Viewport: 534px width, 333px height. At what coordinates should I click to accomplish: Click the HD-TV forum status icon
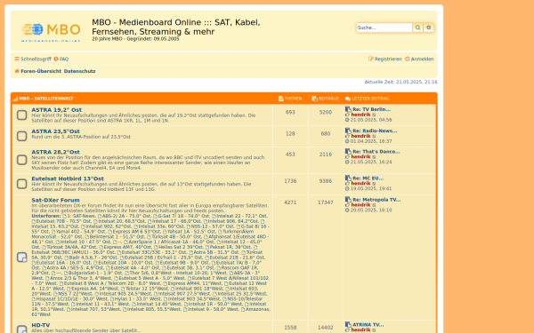point(21,329)
